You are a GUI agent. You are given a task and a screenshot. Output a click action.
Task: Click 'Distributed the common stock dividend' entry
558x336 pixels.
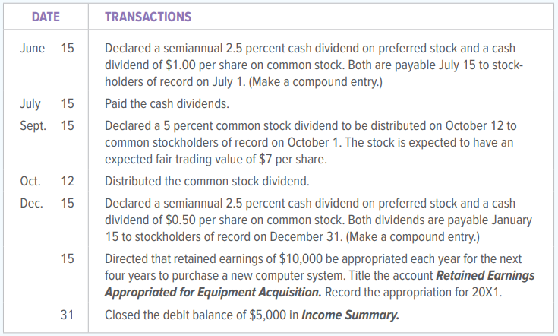point(206,182)
